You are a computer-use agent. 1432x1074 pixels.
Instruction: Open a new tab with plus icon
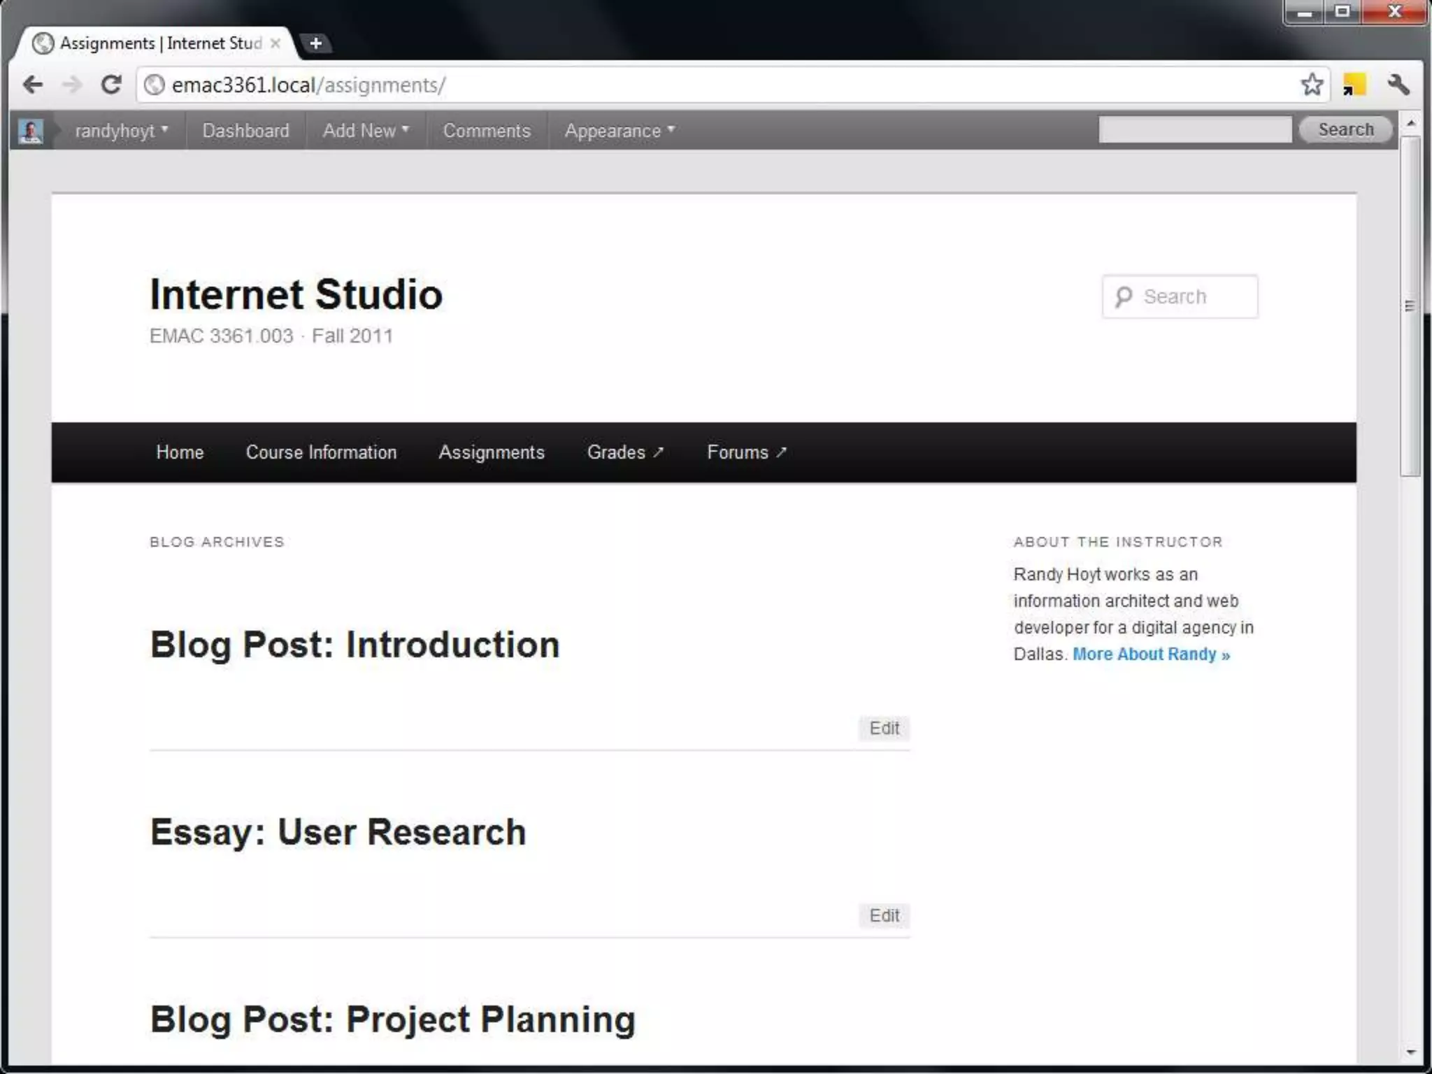click(x=316, y=43)
